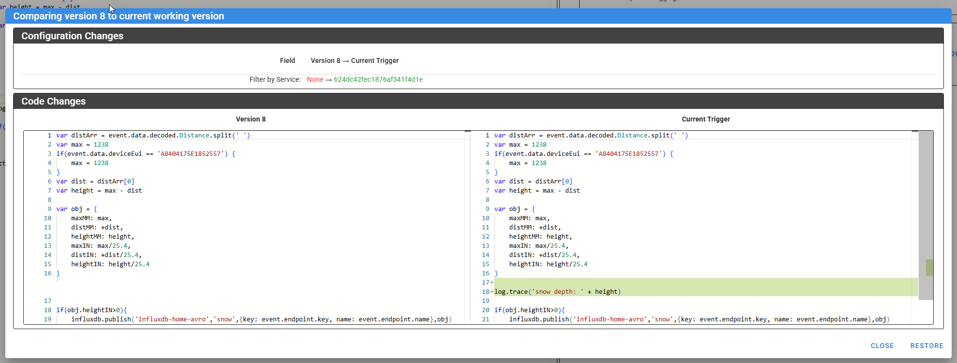957x363 pixels.
Task: Click line 3 deviceEui condition in Version 8 pane
Action: coord(146,154)
